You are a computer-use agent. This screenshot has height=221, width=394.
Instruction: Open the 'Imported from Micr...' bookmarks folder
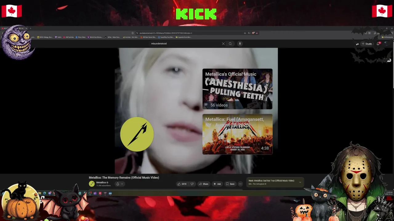(184, 37)
